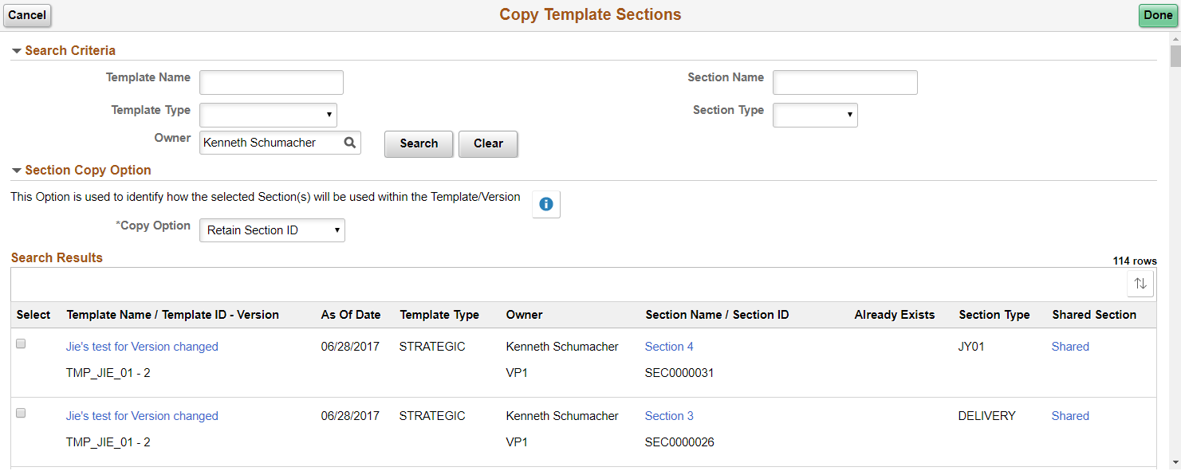Viewport: 1181px width, 471px height.
Task: Click the scrollbar down arrow icon
Action: 1174,462
